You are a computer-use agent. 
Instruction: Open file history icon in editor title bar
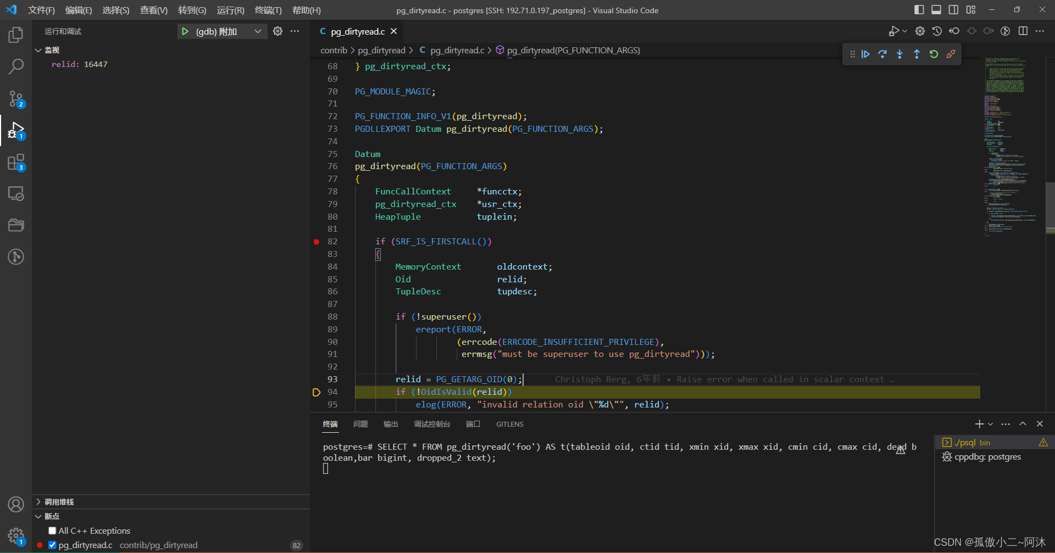click(937, 31)
